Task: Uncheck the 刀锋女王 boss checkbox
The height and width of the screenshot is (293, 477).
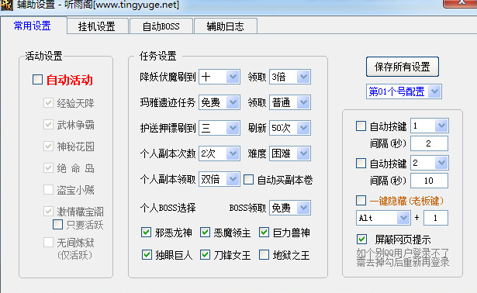Action: [205, 255]
